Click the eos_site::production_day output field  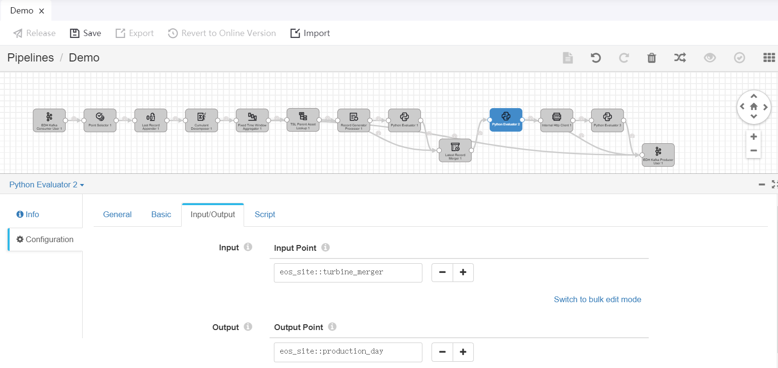pyautogui.click(x=348, y=352)
